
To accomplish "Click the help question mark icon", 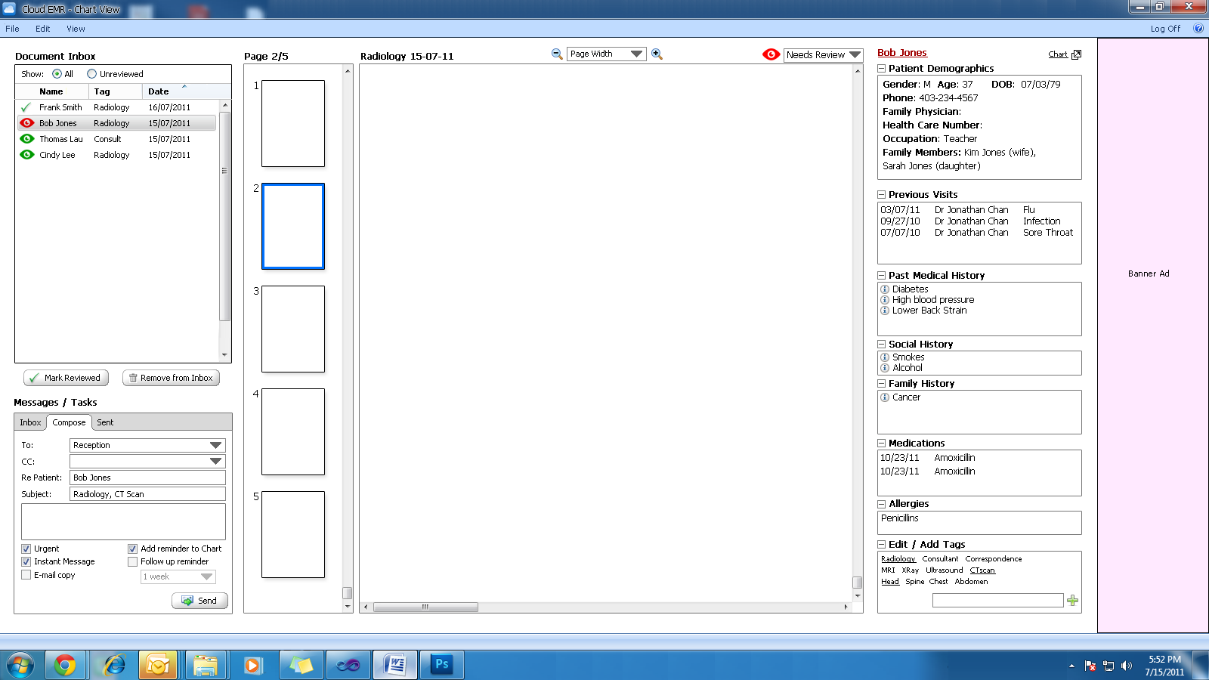I will (x=1198, y=29).
